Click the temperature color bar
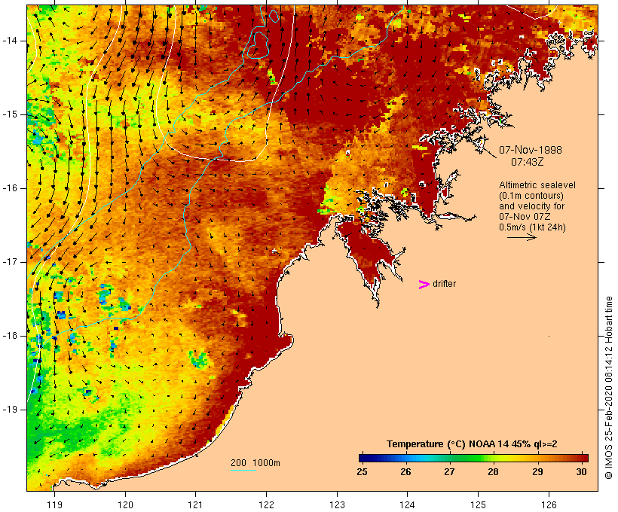This screenshot has height=512, width=618. [473, 458]
